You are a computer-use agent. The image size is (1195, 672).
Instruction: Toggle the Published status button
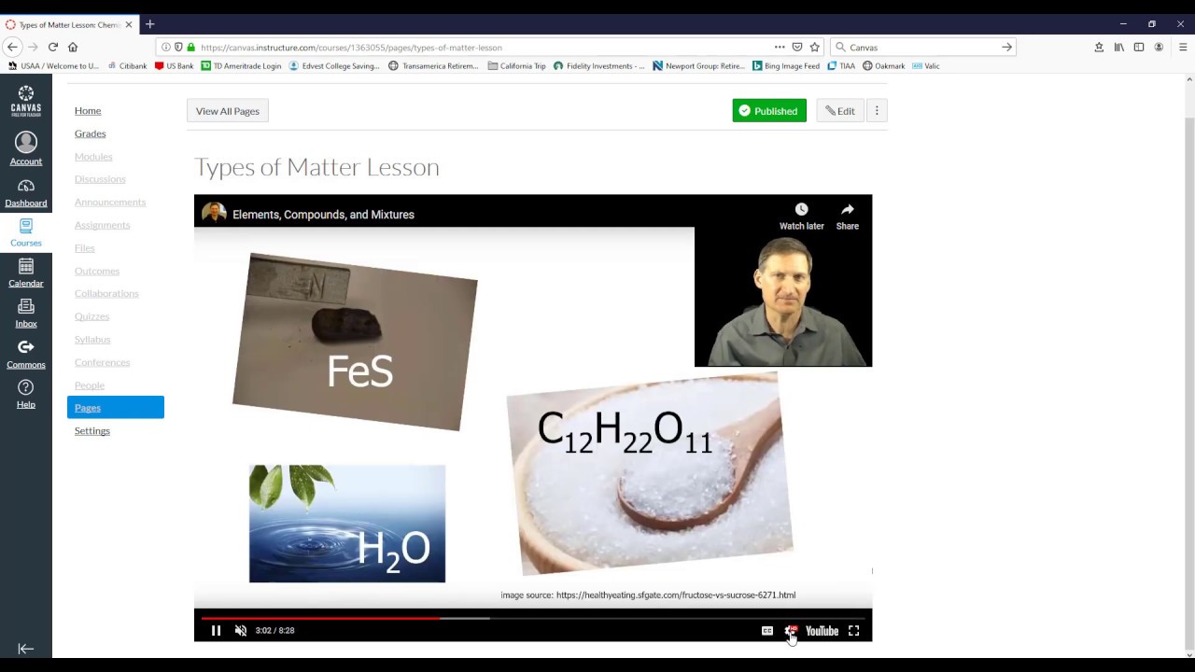(769, 111)
